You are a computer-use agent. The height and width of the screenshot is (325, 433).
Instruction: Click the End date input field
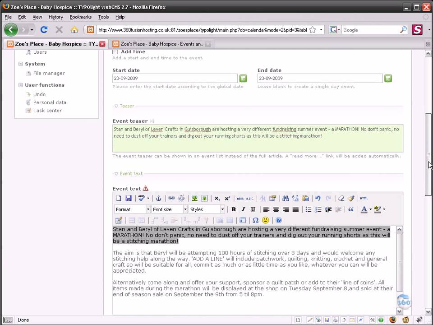click(x=320, y=78)
